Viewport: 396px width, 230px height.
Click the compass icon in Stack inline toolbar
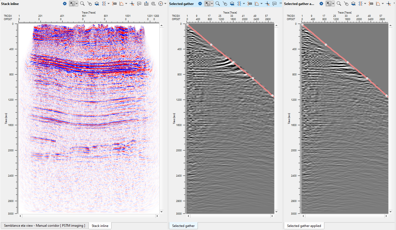click(x=161, y=4)
